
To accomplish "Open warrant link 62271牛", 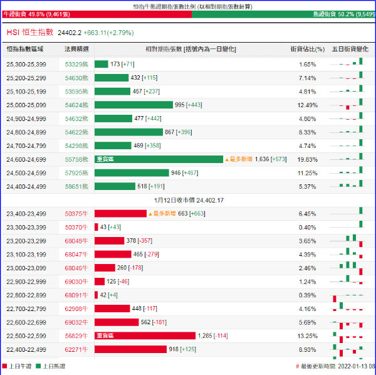I will point(76,349).
